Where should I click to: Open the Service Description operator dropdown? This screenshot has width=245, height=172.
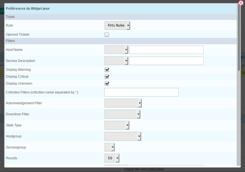(x=116, y=61)
